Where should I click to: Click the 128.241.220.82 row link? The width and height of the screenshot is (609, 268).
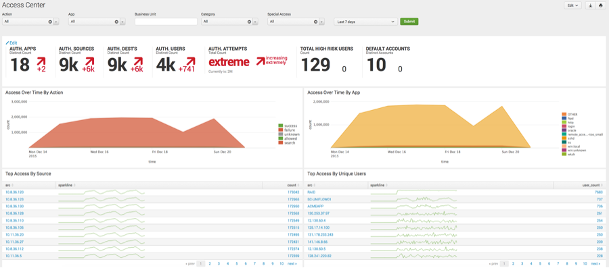tap(319, 256)
